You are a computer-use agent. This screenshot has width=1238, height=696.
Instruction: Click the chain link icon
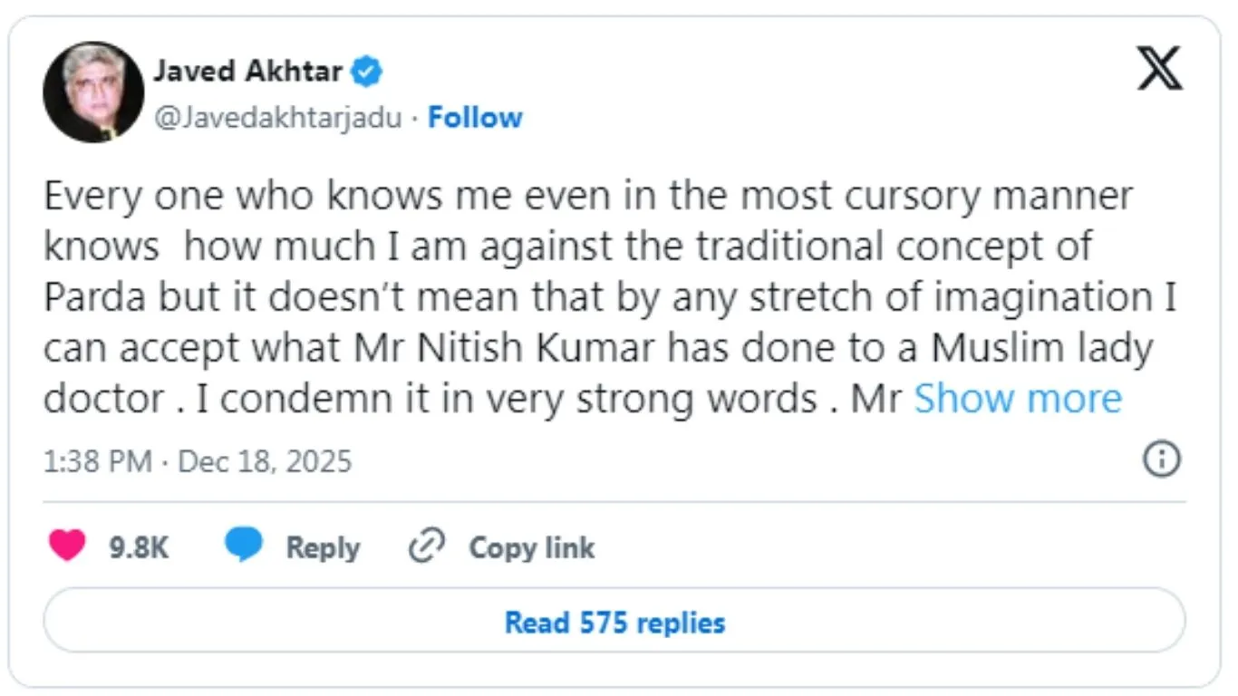[x=424, y=546]
